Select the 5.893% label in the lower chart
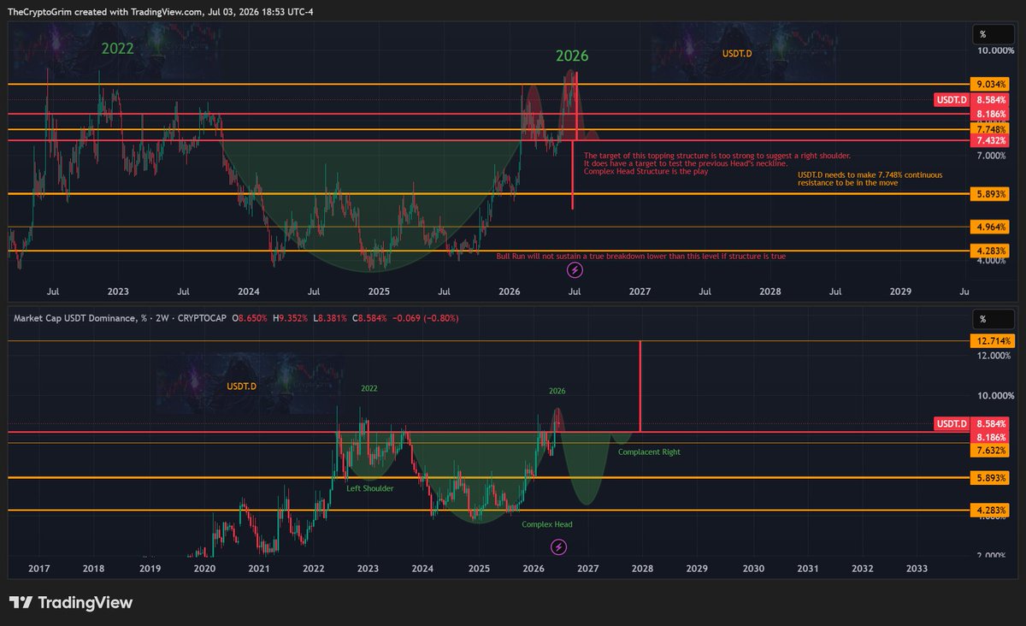Image resolution: width=1026 pixels, height=626 pixels. click(x=990, y=478)
